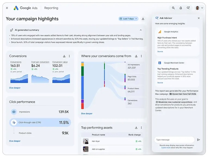Open Conversions card more options menu

tap(69, 56)
